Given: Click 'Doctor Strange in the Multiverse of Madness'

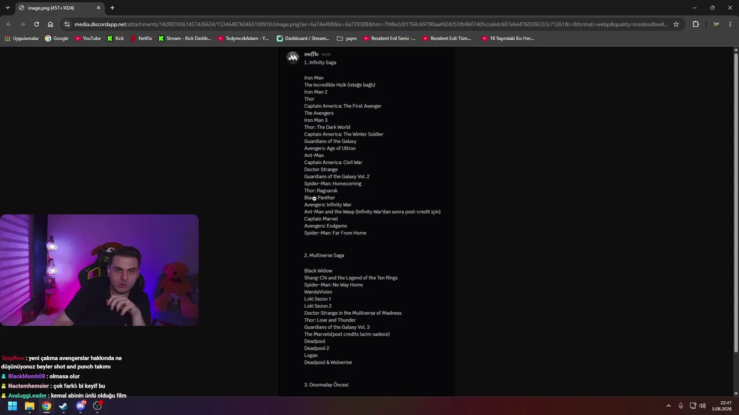Looking at the screenshot, I should (353, 313).
